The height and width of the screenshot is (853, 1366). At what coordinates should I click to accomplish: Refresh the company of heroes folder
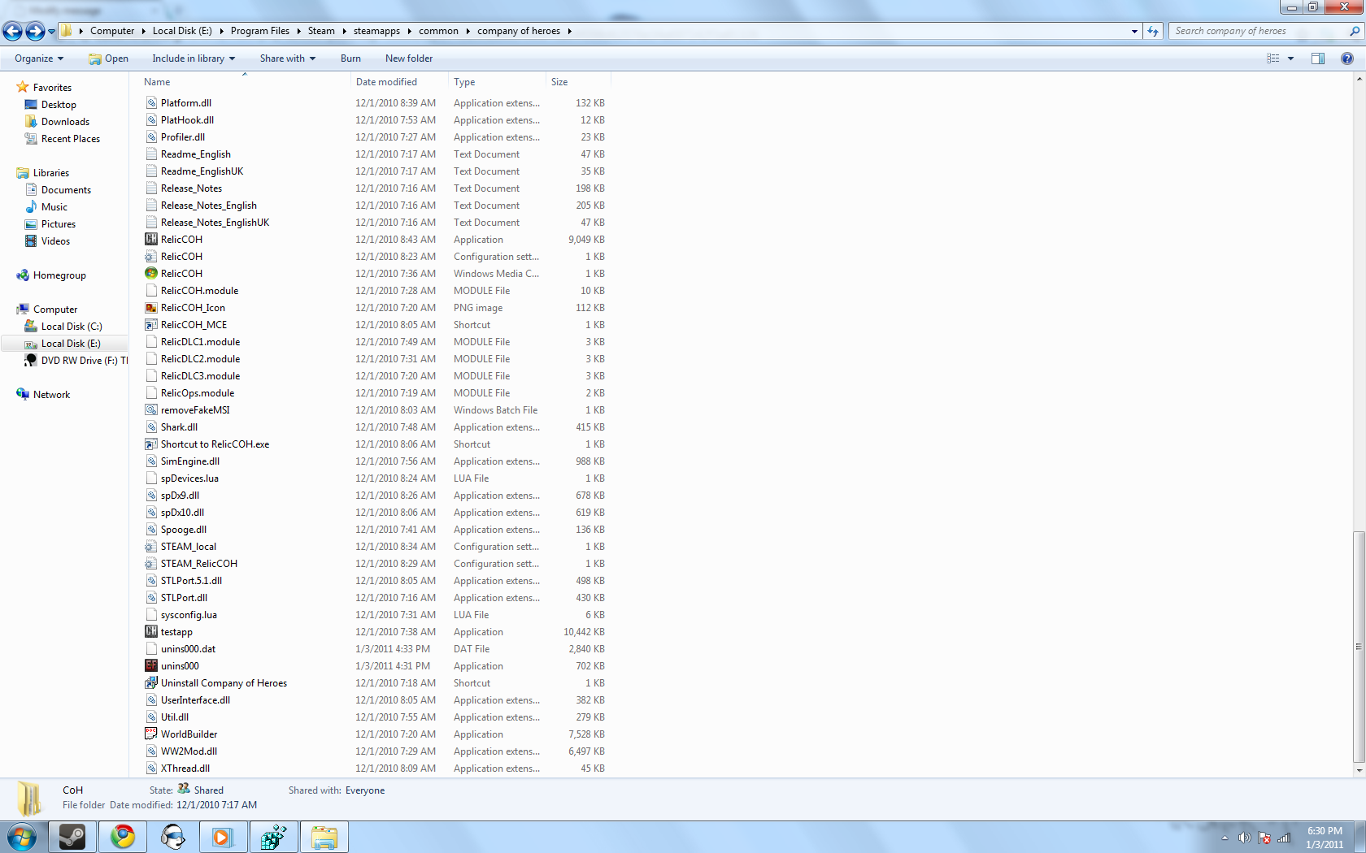pyautogui.click(x=1153, y=31)
